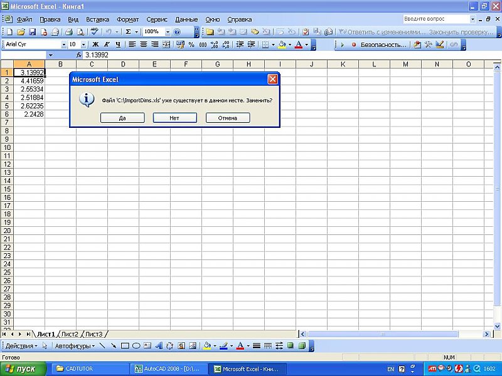Click the Insert Function fx icon
Viewport: 502px width, 376px height.
[x=79, y=55]
